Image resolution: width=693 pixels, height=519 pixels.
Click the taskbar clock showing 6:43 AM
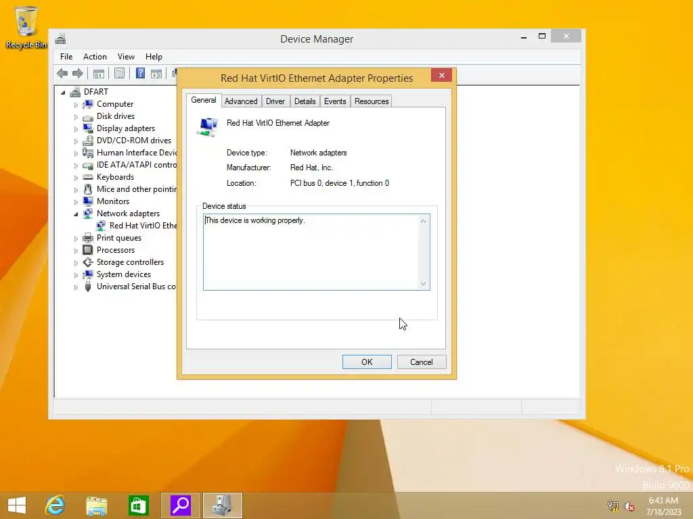click(x=663, y=506)
